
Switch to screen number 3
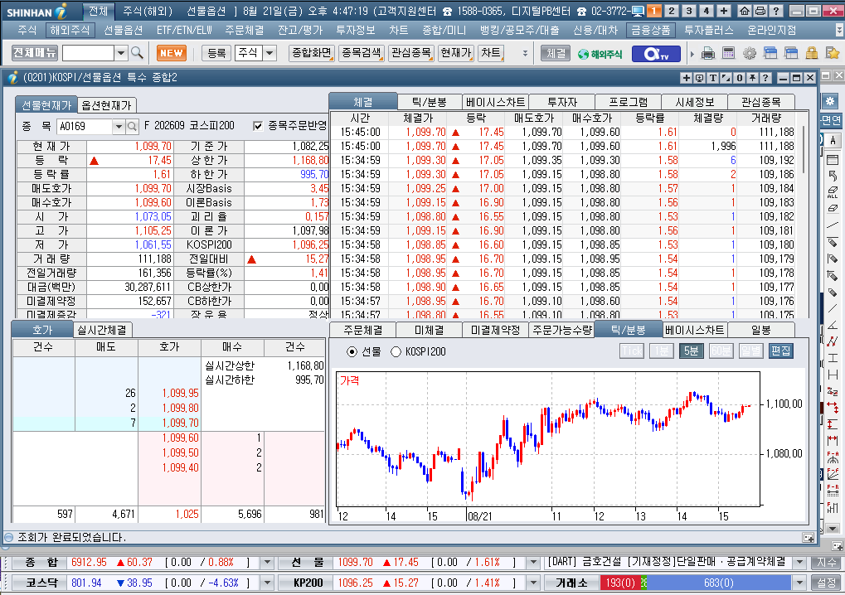pos(689,11)
